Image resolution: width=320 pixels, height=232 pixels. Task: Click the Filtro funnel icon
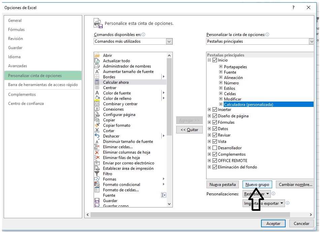pyautogui.click(x=97, y=174)
